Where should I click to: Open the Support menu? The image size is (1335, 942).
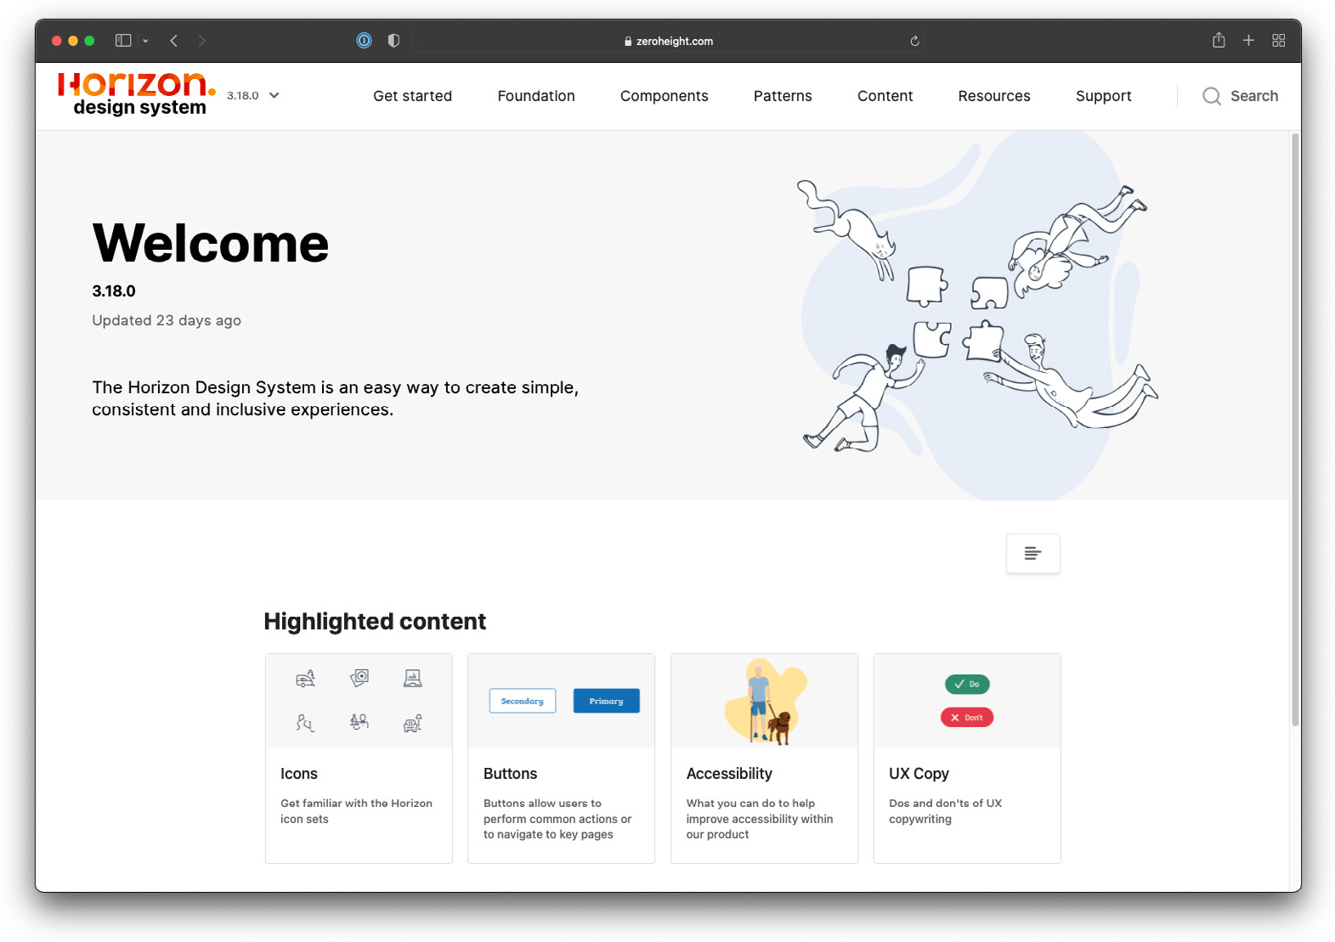(1103, 96)
